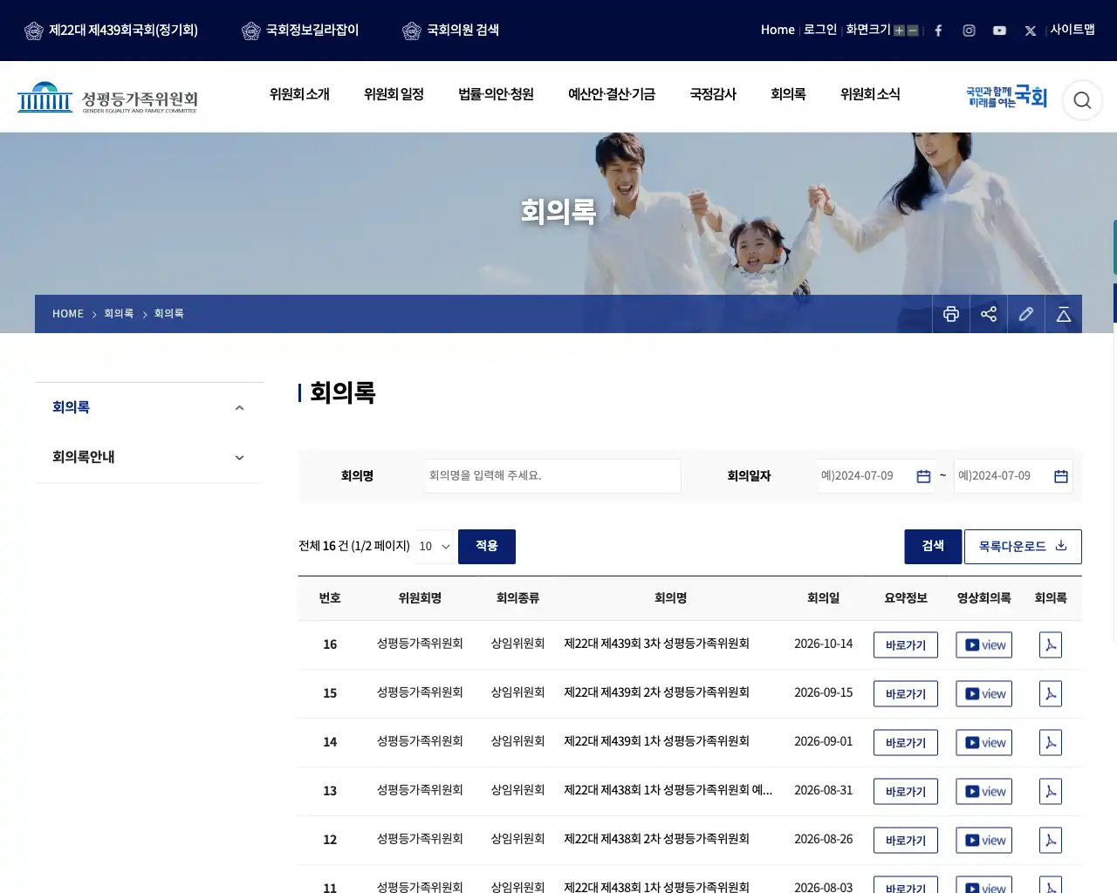Open PDF minutes for row 14
1117x893 pixels.
pyautogui.click(x=1051, y=743)
